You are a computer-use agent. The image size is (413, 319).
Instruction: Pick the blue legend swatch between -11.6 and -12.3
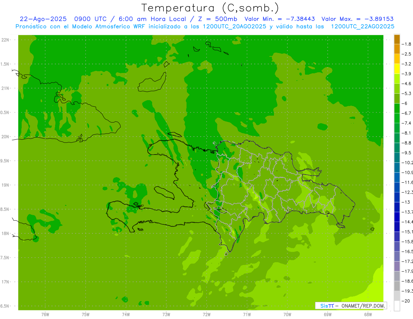[397, 187]
